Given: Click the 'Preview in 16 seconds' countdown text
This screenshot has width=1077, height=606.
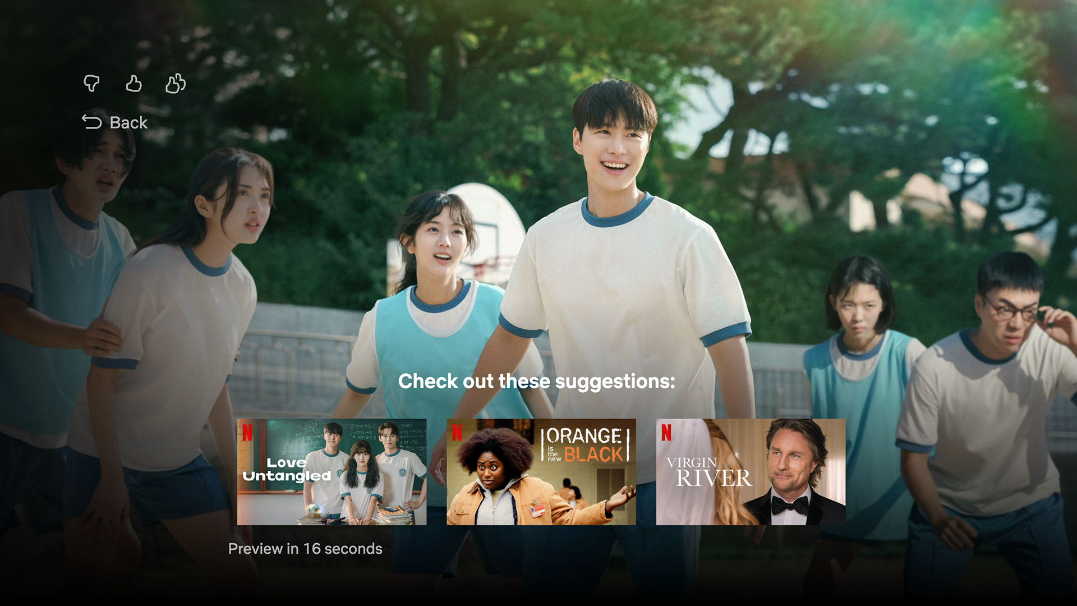Looking at the screenshot, I should [x=305, y=549].
